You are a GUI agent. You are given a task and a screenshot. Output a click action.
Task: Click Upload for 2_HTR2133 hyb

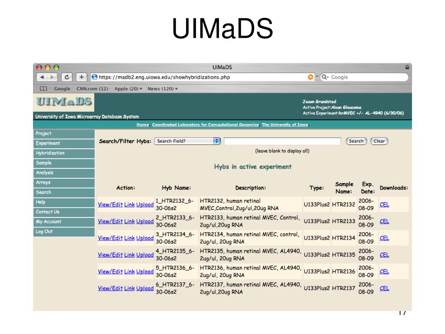(x=145, y=221)
